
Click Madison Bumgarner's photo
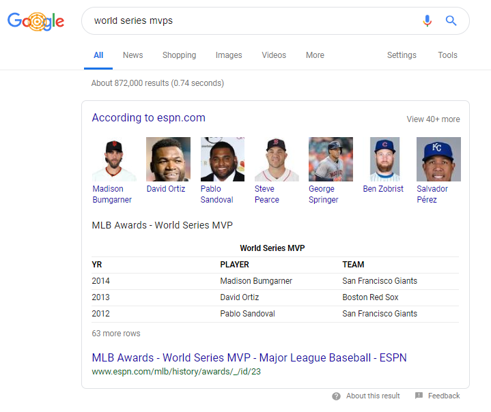pyautogui.click(x=114, y=159)
